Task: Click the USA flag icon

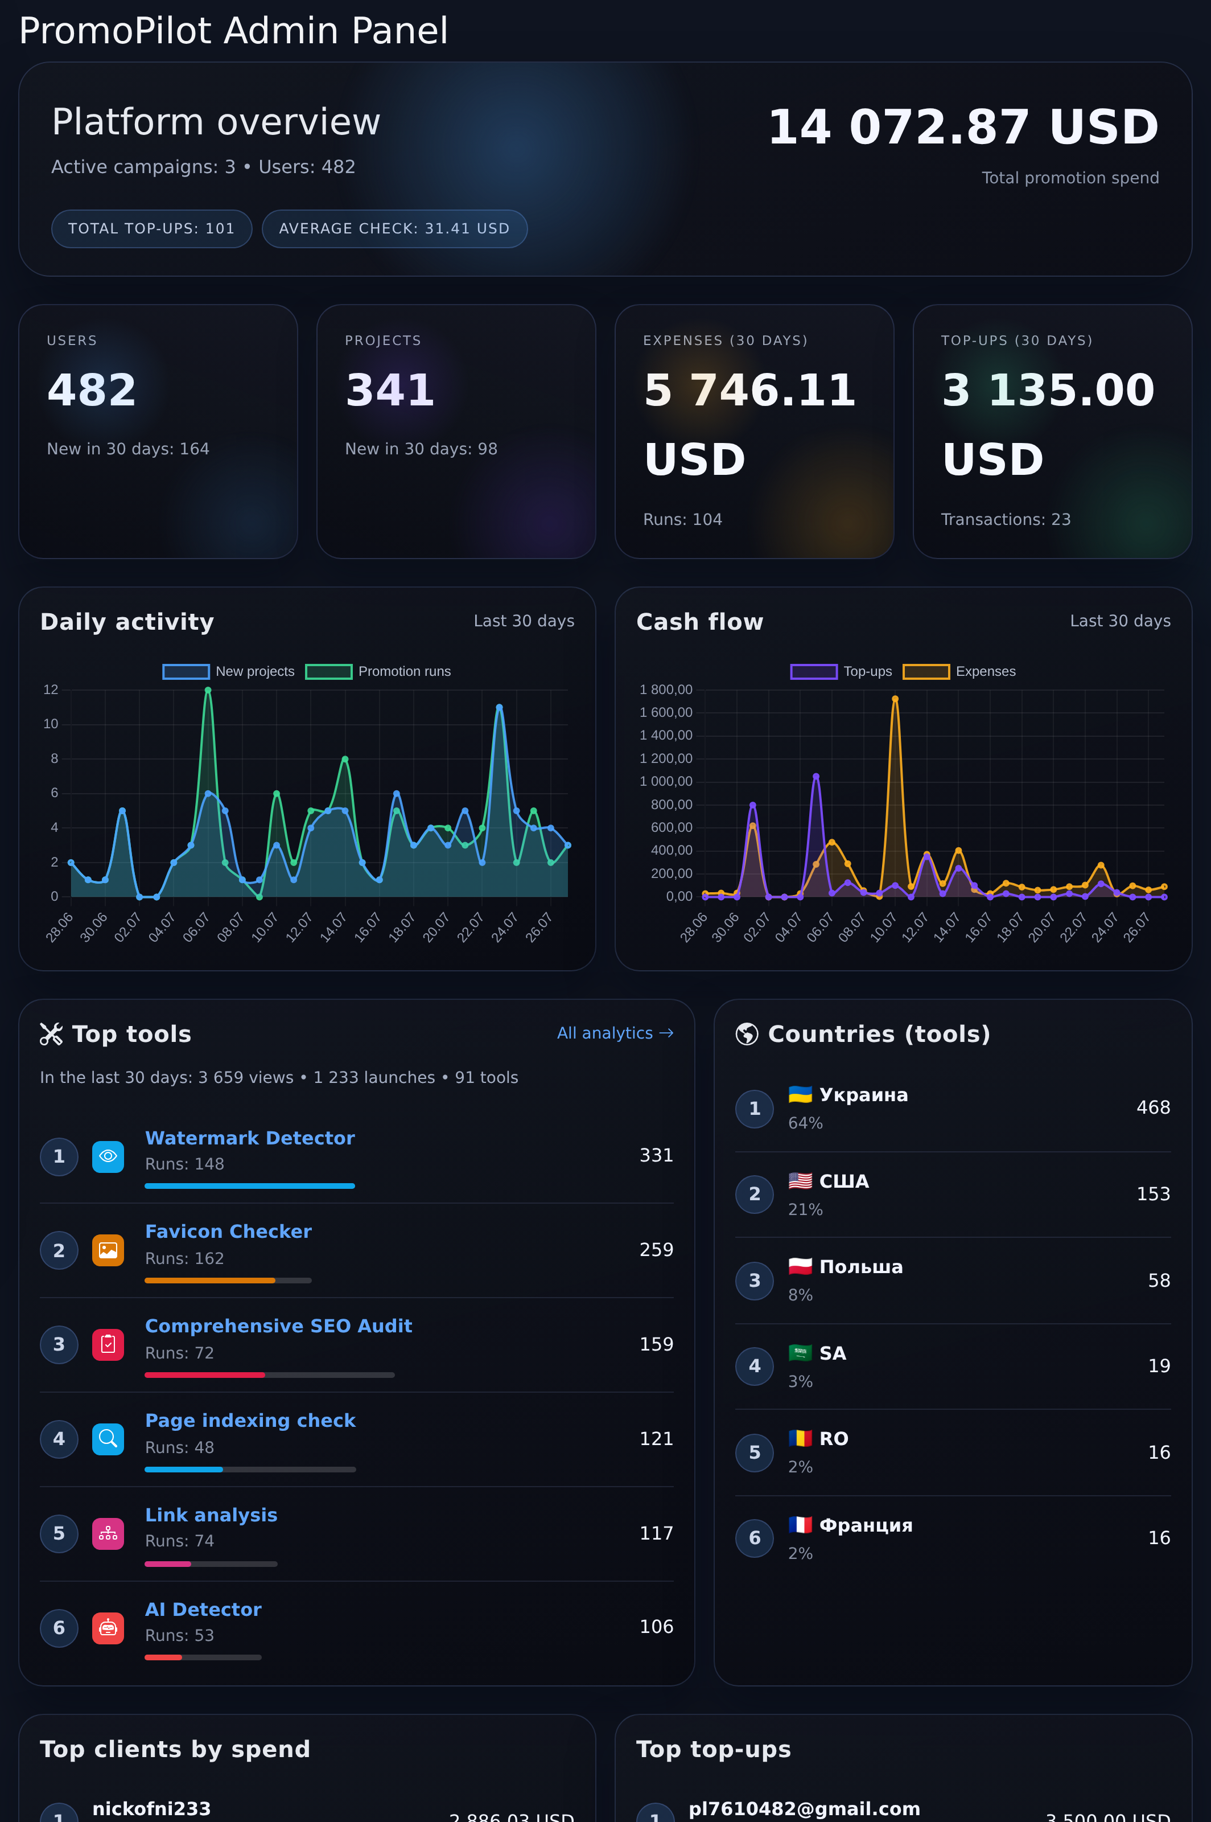Action: pyautogui.click(x=800, y=1181)
